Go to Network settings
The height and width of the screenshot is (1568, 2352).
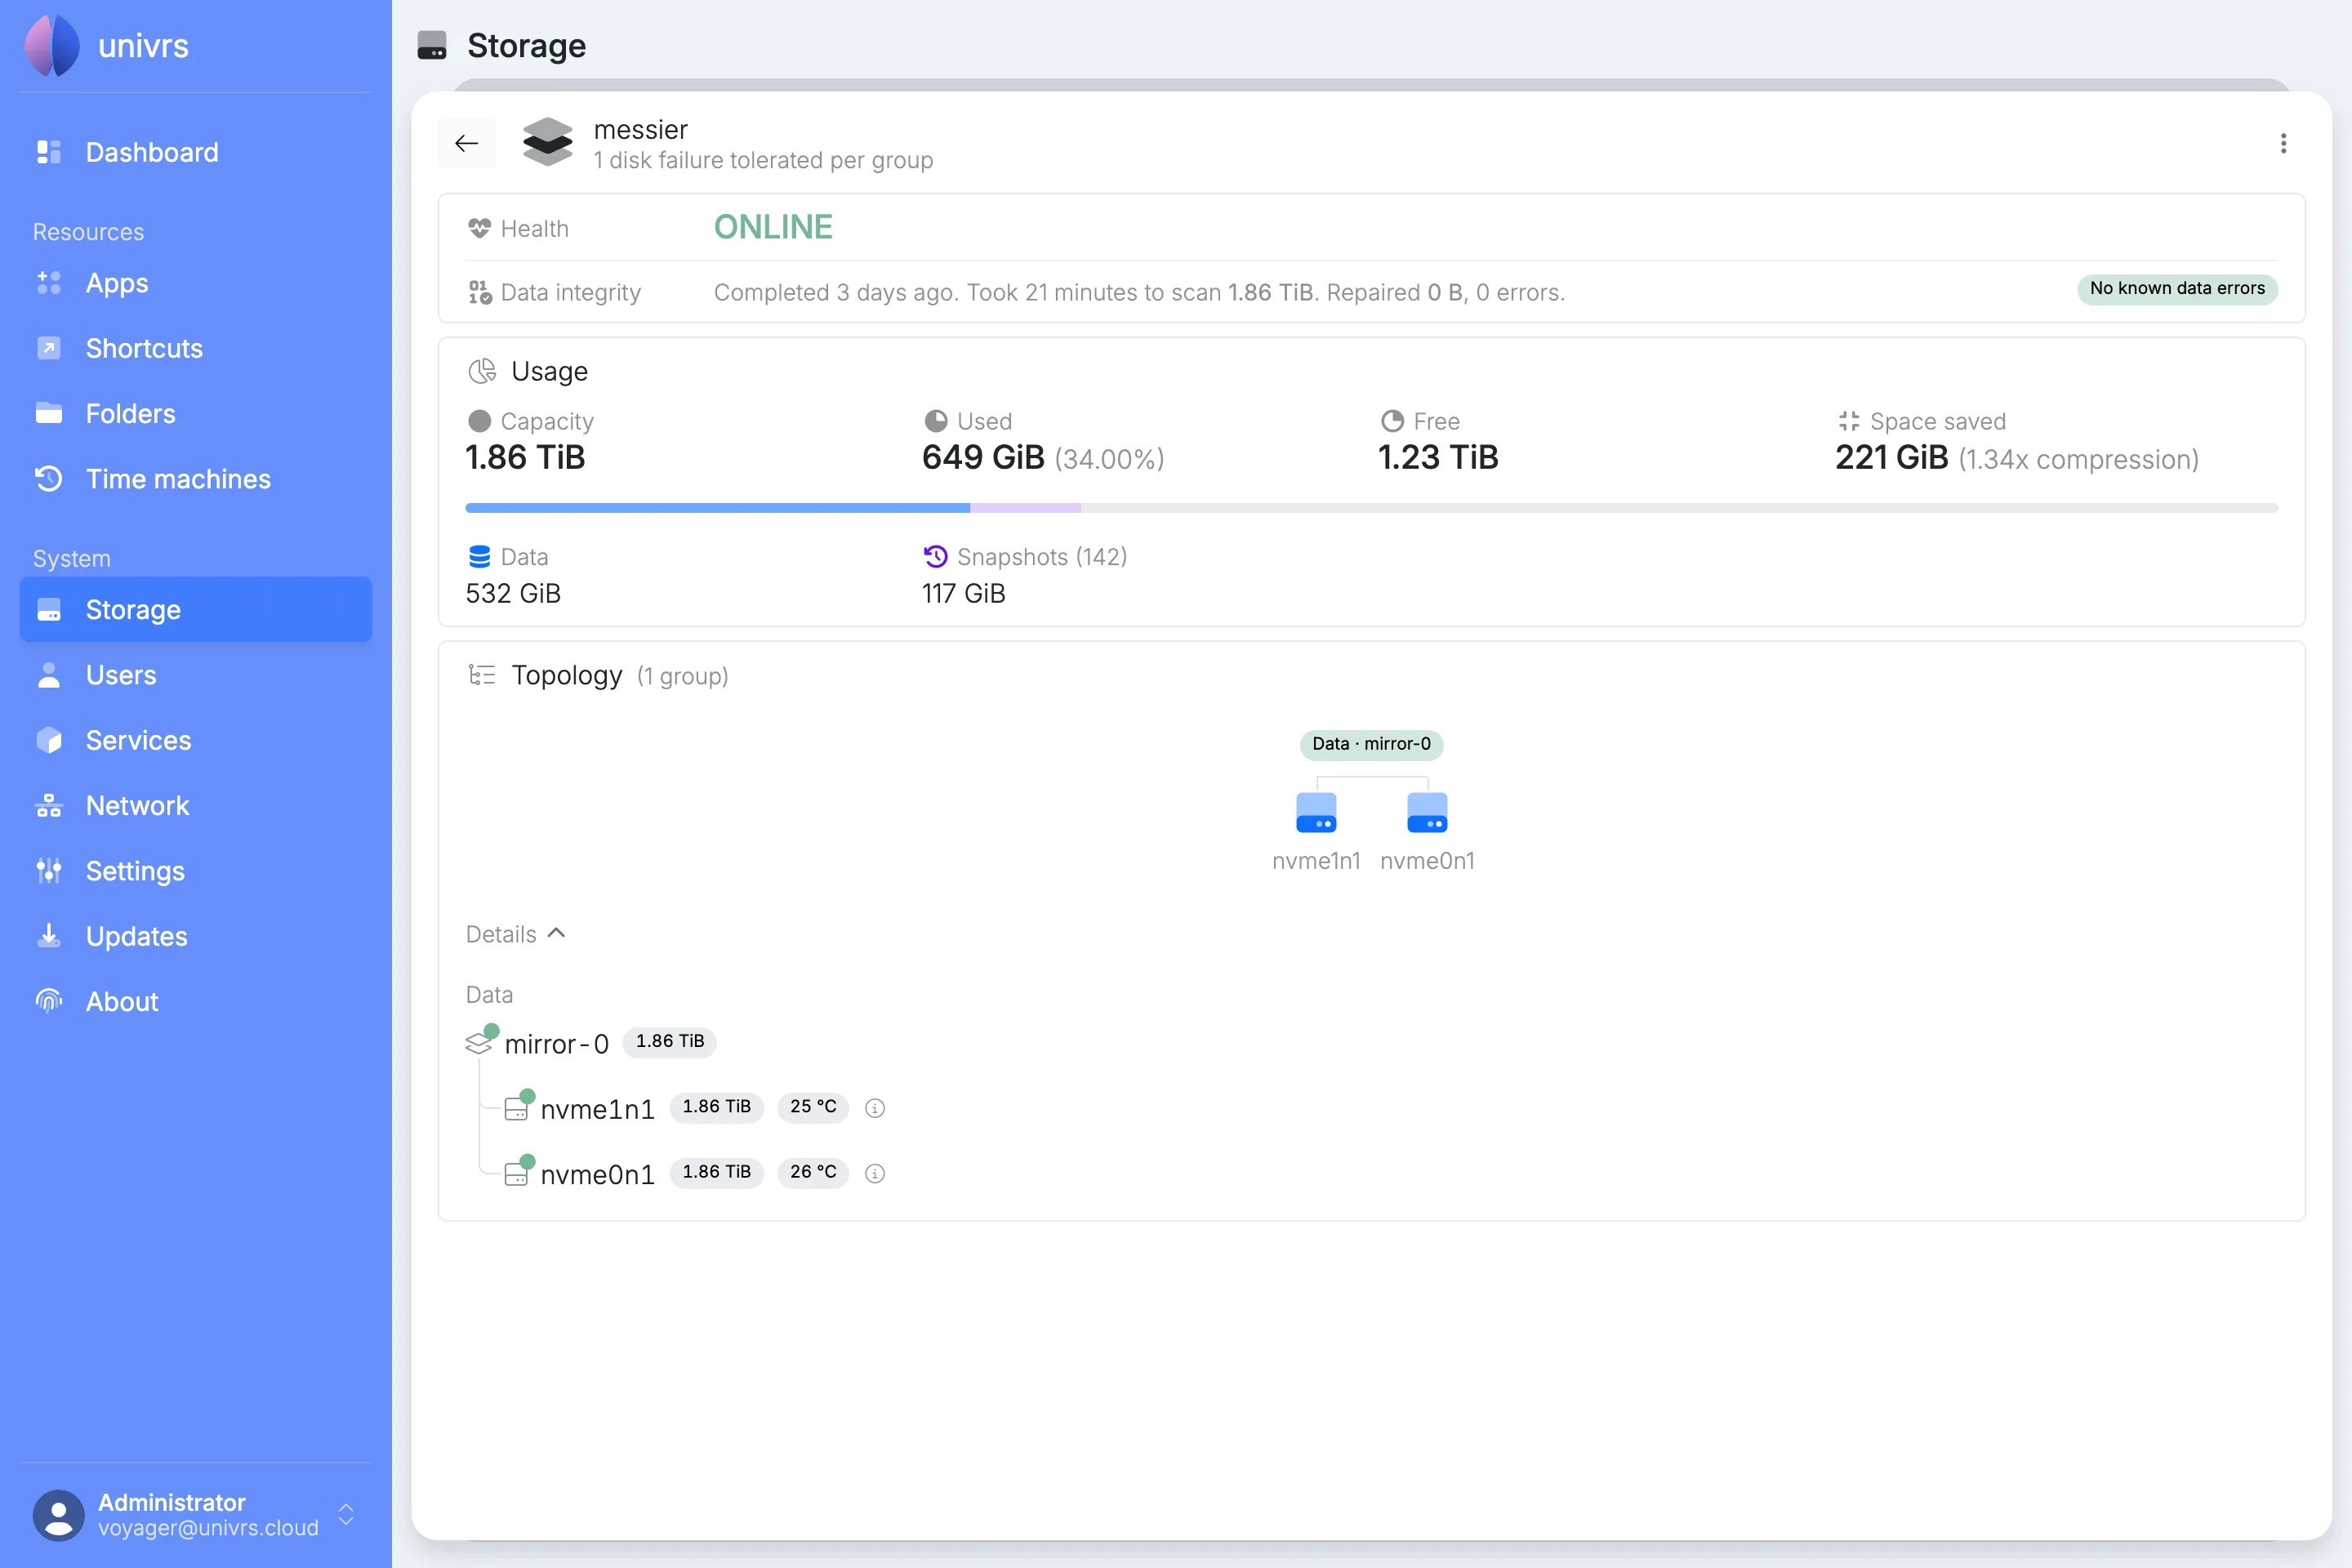click(x=196, y=805)
